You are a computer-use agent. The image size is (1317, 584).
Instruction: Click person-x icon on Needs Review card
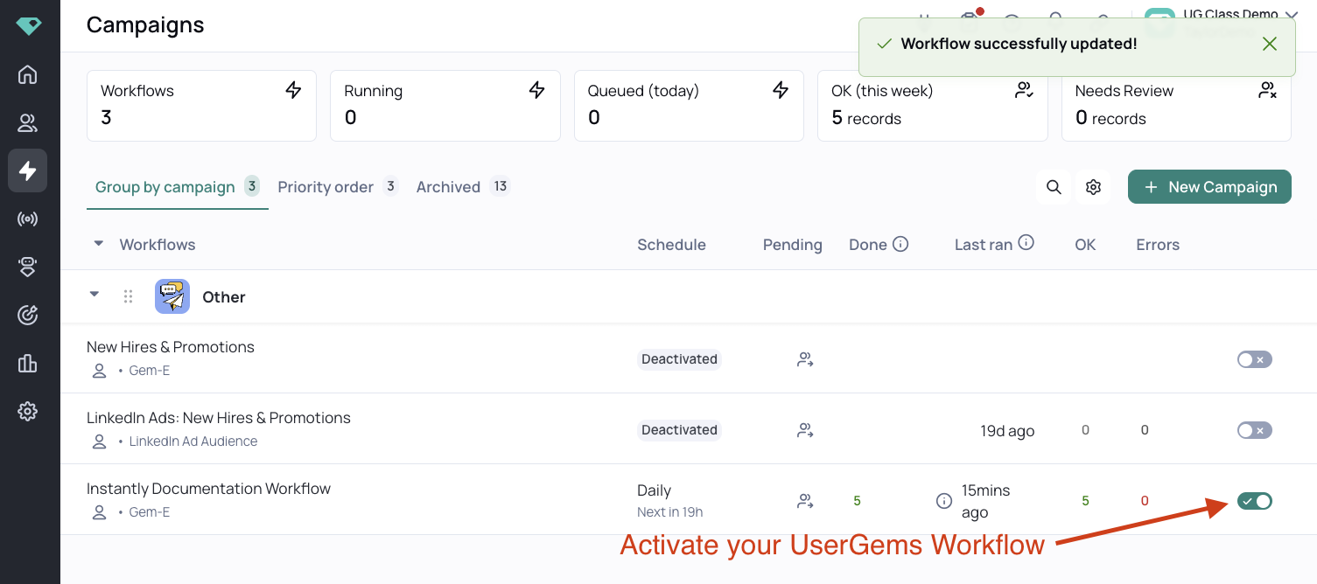1267,90
